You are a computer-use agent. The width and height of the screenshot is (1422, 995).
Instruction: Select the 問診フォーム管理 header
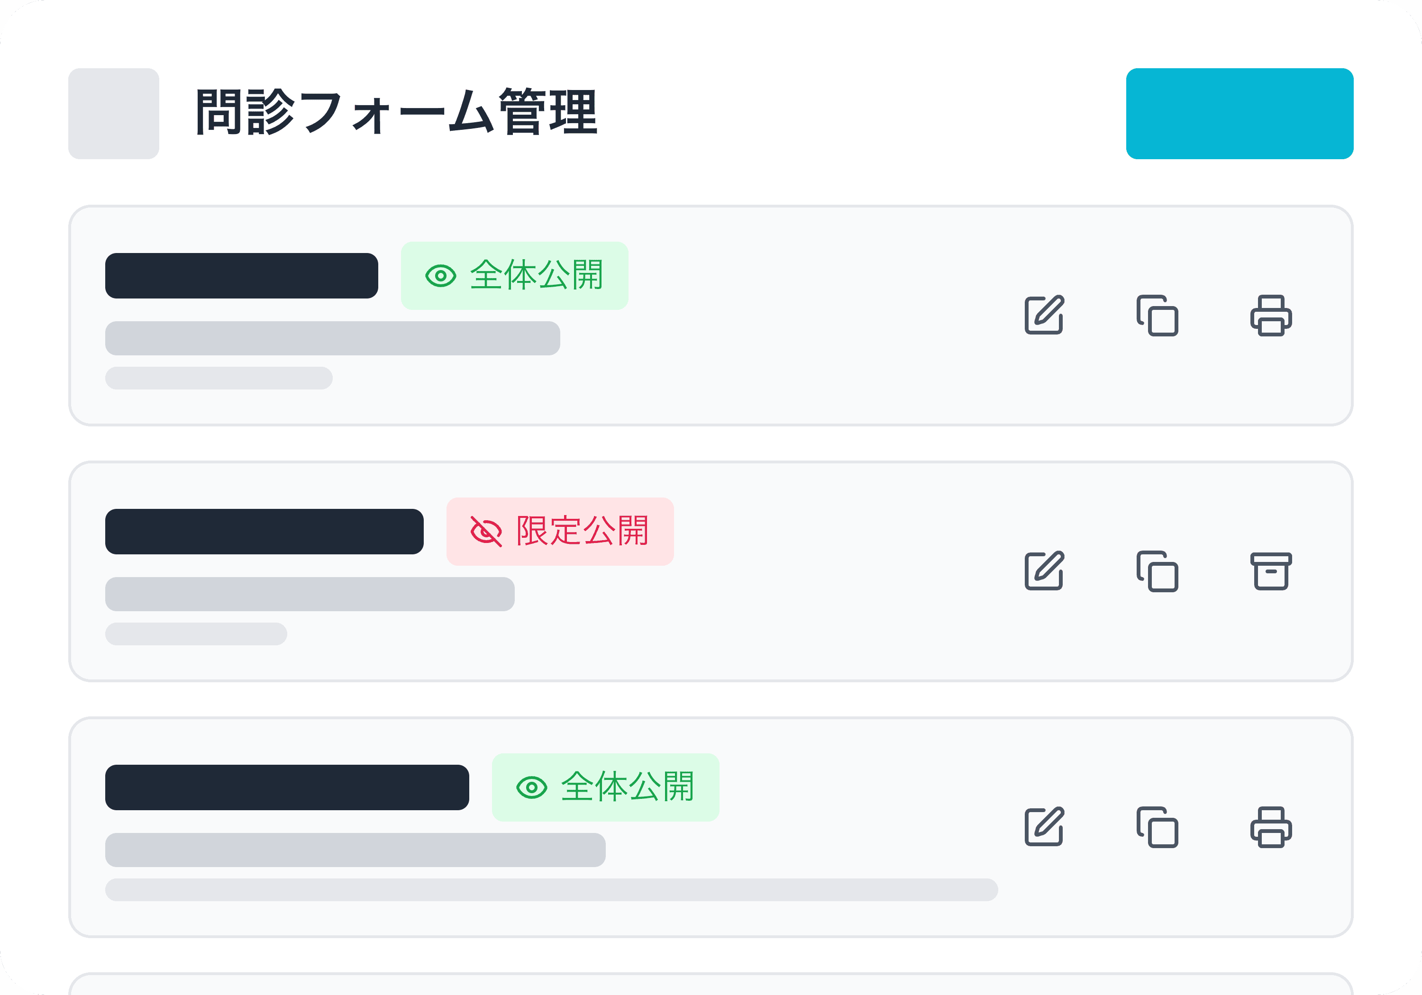pos(396,113)
